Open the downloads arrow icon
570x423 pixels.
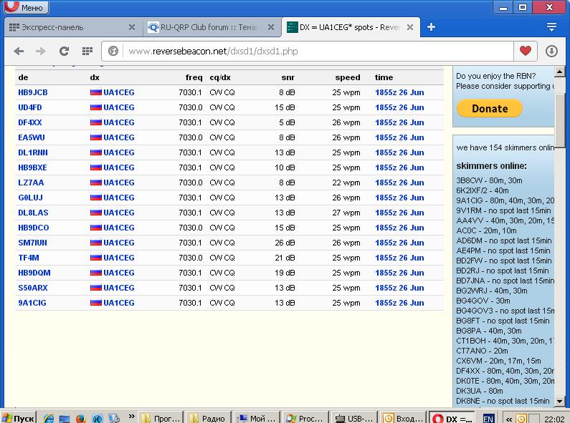[x=551, y=52]
